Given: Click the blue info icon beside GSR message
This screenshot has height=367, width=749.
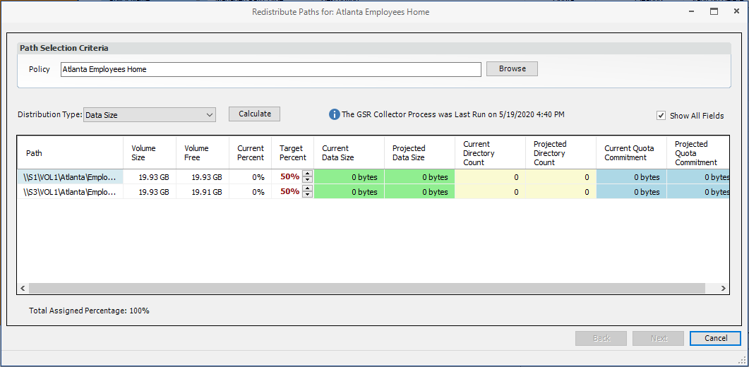Looking at the screenshot, I should [x=334, y=114].
